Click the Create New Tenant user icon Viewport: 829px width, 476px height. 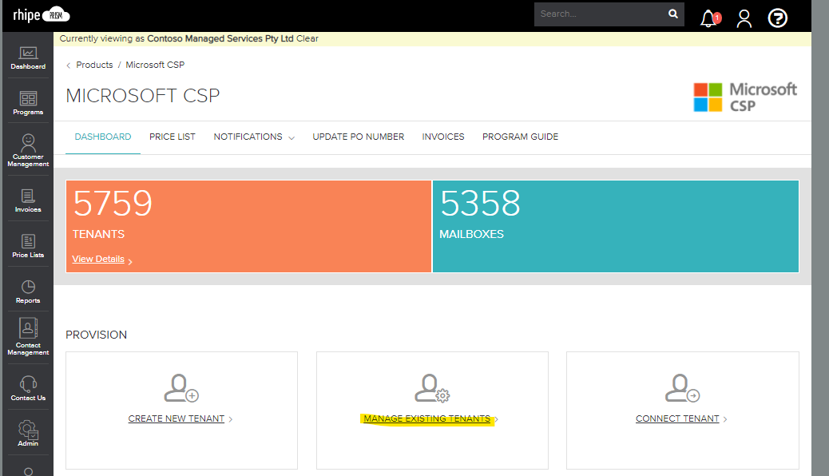pyautogui.click(x=181, y=388)
